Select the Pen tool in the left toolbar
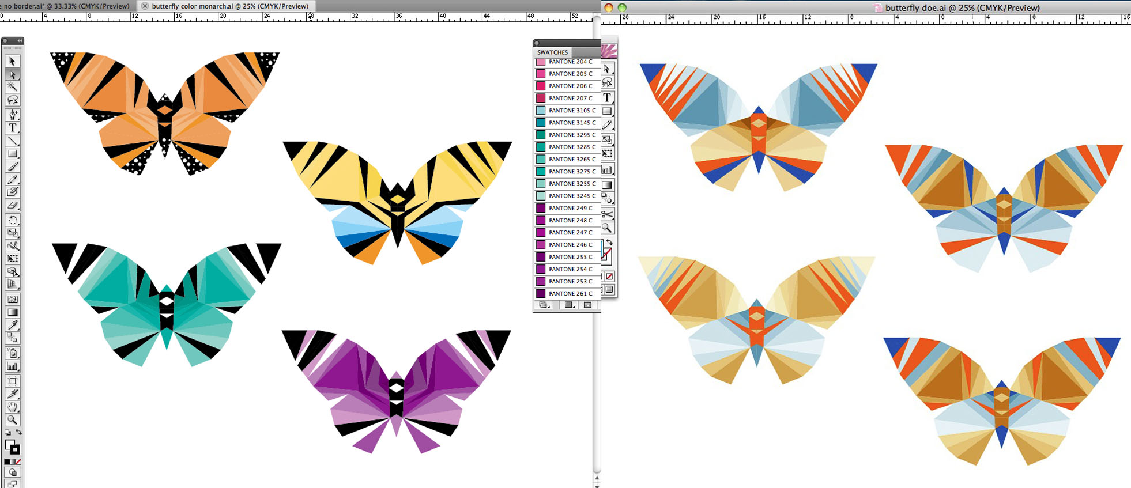 click(x=13, y=114)
